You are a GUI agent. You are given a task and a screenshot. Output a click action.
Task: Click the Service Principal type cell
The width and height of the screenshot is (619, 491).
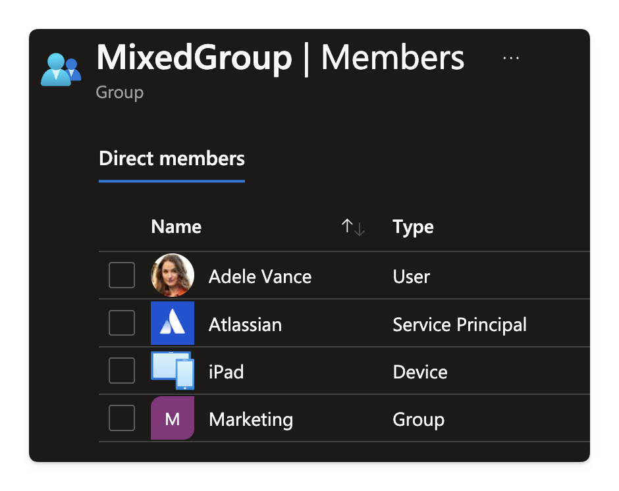[460, 324]
